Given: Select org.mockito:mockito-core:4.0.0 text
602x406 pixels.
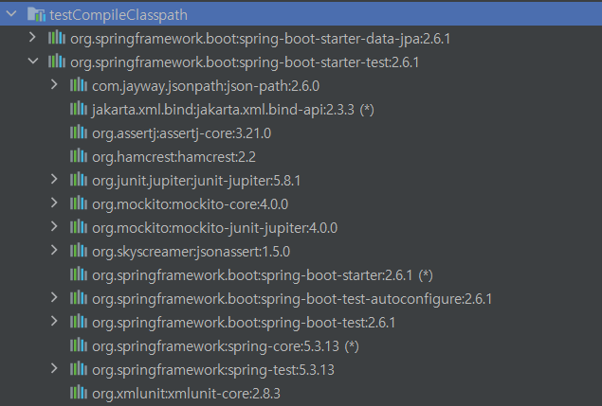Looking at the screenshot, I should [190, 204].
